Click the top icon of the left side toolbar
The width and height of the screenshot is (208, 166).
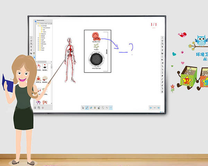point(31,37)
